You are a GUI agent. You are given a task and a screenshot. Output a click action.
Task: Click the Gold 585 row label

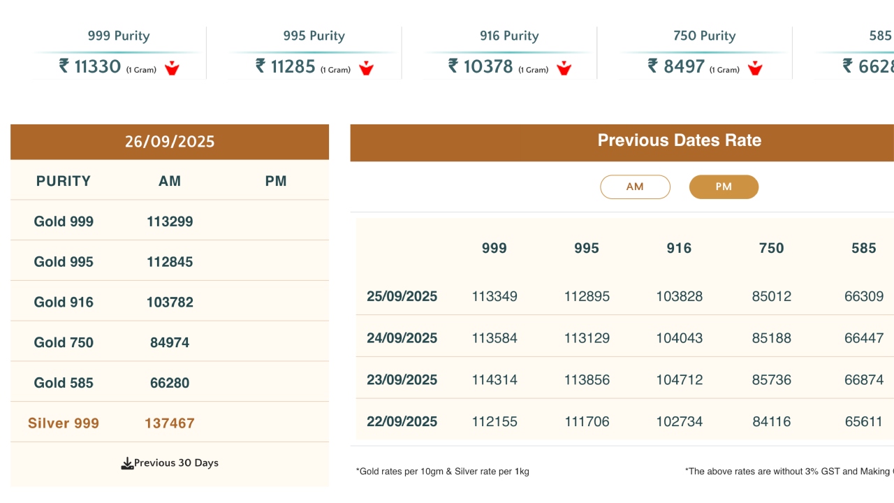click(x=64, y=383)
